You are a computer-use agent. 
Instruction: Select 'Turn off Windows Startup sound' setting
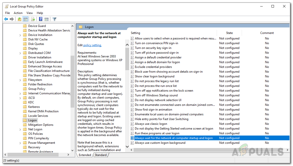tap(156, 95)
